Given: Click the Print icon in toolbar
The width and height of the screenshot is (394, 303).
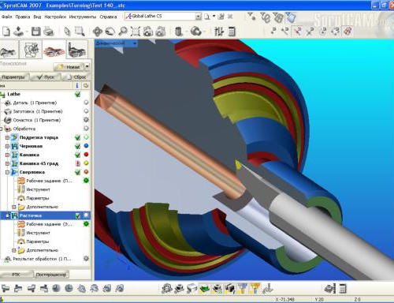Looking at the screenshot, I should [x=49, y=32].
